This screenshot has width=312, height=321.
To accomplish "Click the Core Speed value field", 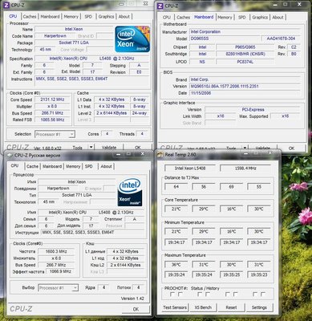I will pyautogui.click(x=52, y=100).
